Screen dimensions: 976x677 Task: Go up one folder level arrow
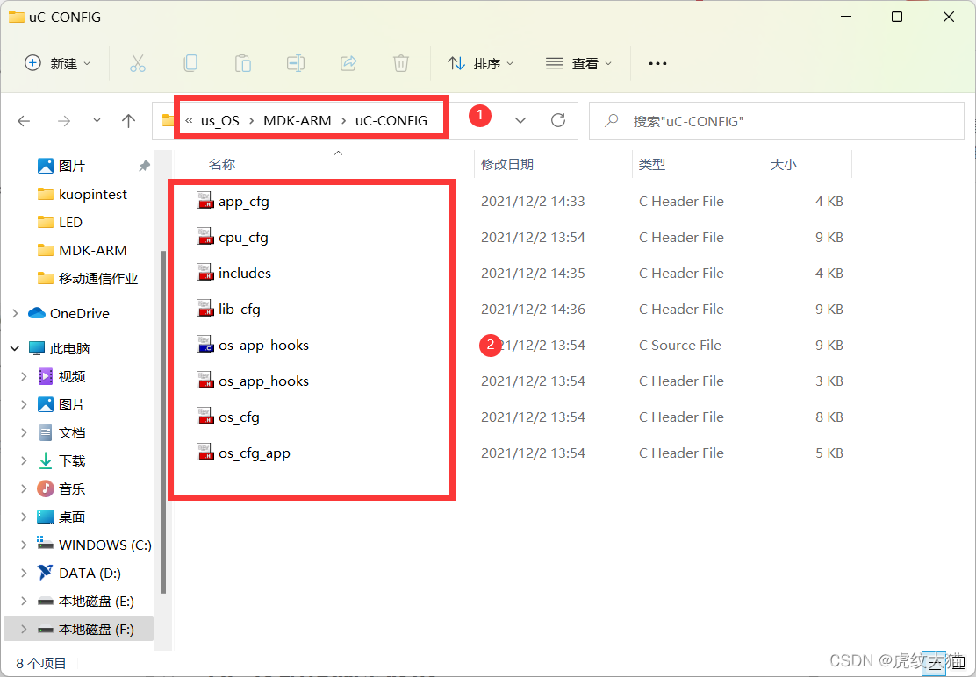point(128,121)
